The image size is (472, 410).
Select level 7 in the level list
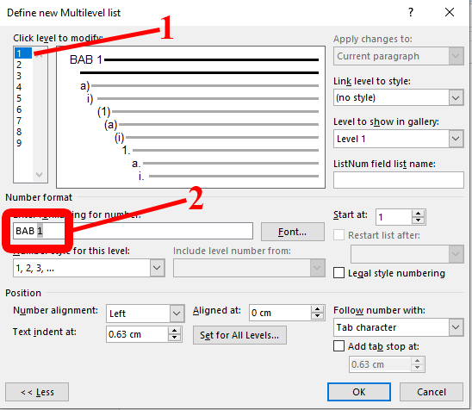point(23,121)
